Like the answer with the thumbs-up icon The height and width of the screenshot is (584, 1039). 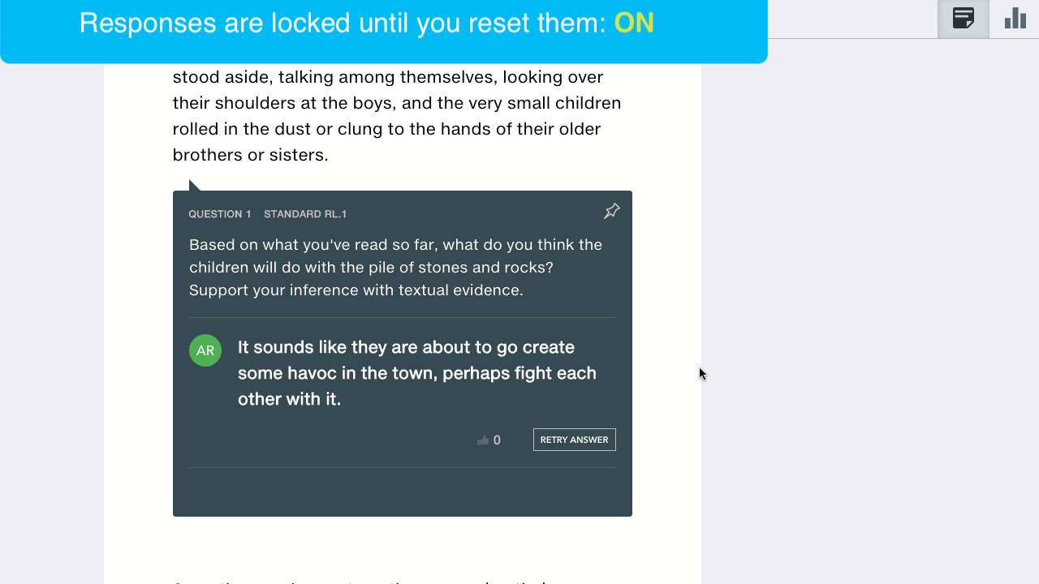coord(484,440)
